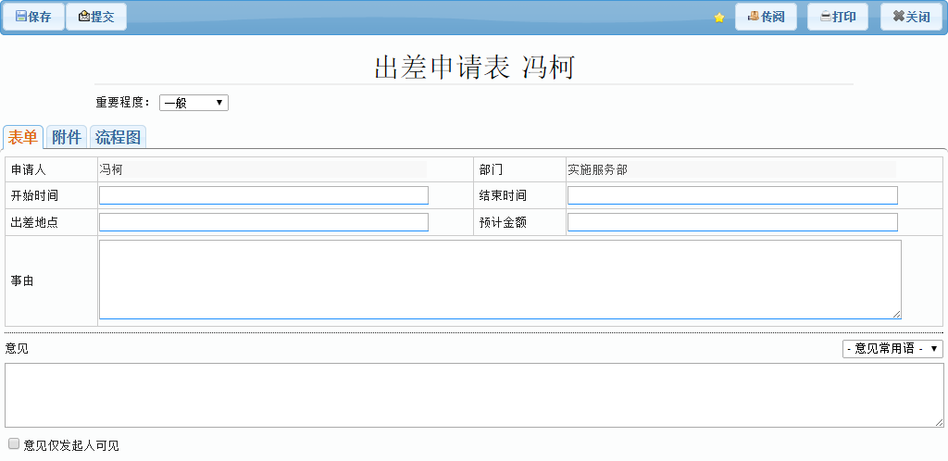The height and width of the screenshot is (461, 948).
Task: Submit the form with 提交 button
Action: [x=96, y=17]
